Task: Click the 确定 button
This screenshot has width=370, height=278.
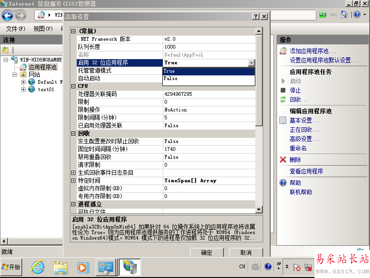Action: pos(207,253)
